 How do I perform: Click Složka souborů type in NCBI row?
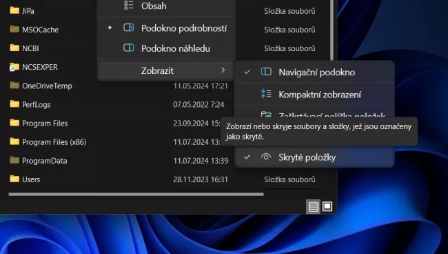click(x=289, y=48)
